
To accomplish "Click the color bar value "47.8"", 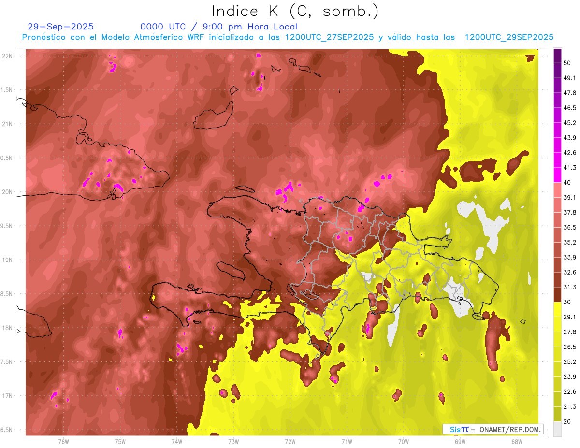I will (569, 93).
